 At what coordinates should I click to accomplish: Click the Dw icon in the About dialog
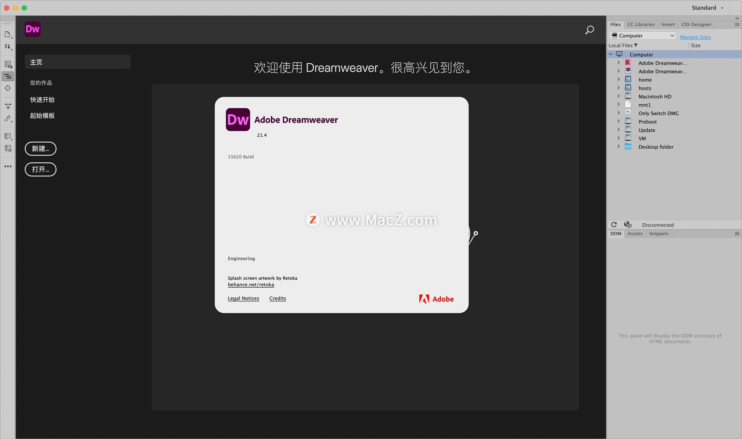coord(238,120)
